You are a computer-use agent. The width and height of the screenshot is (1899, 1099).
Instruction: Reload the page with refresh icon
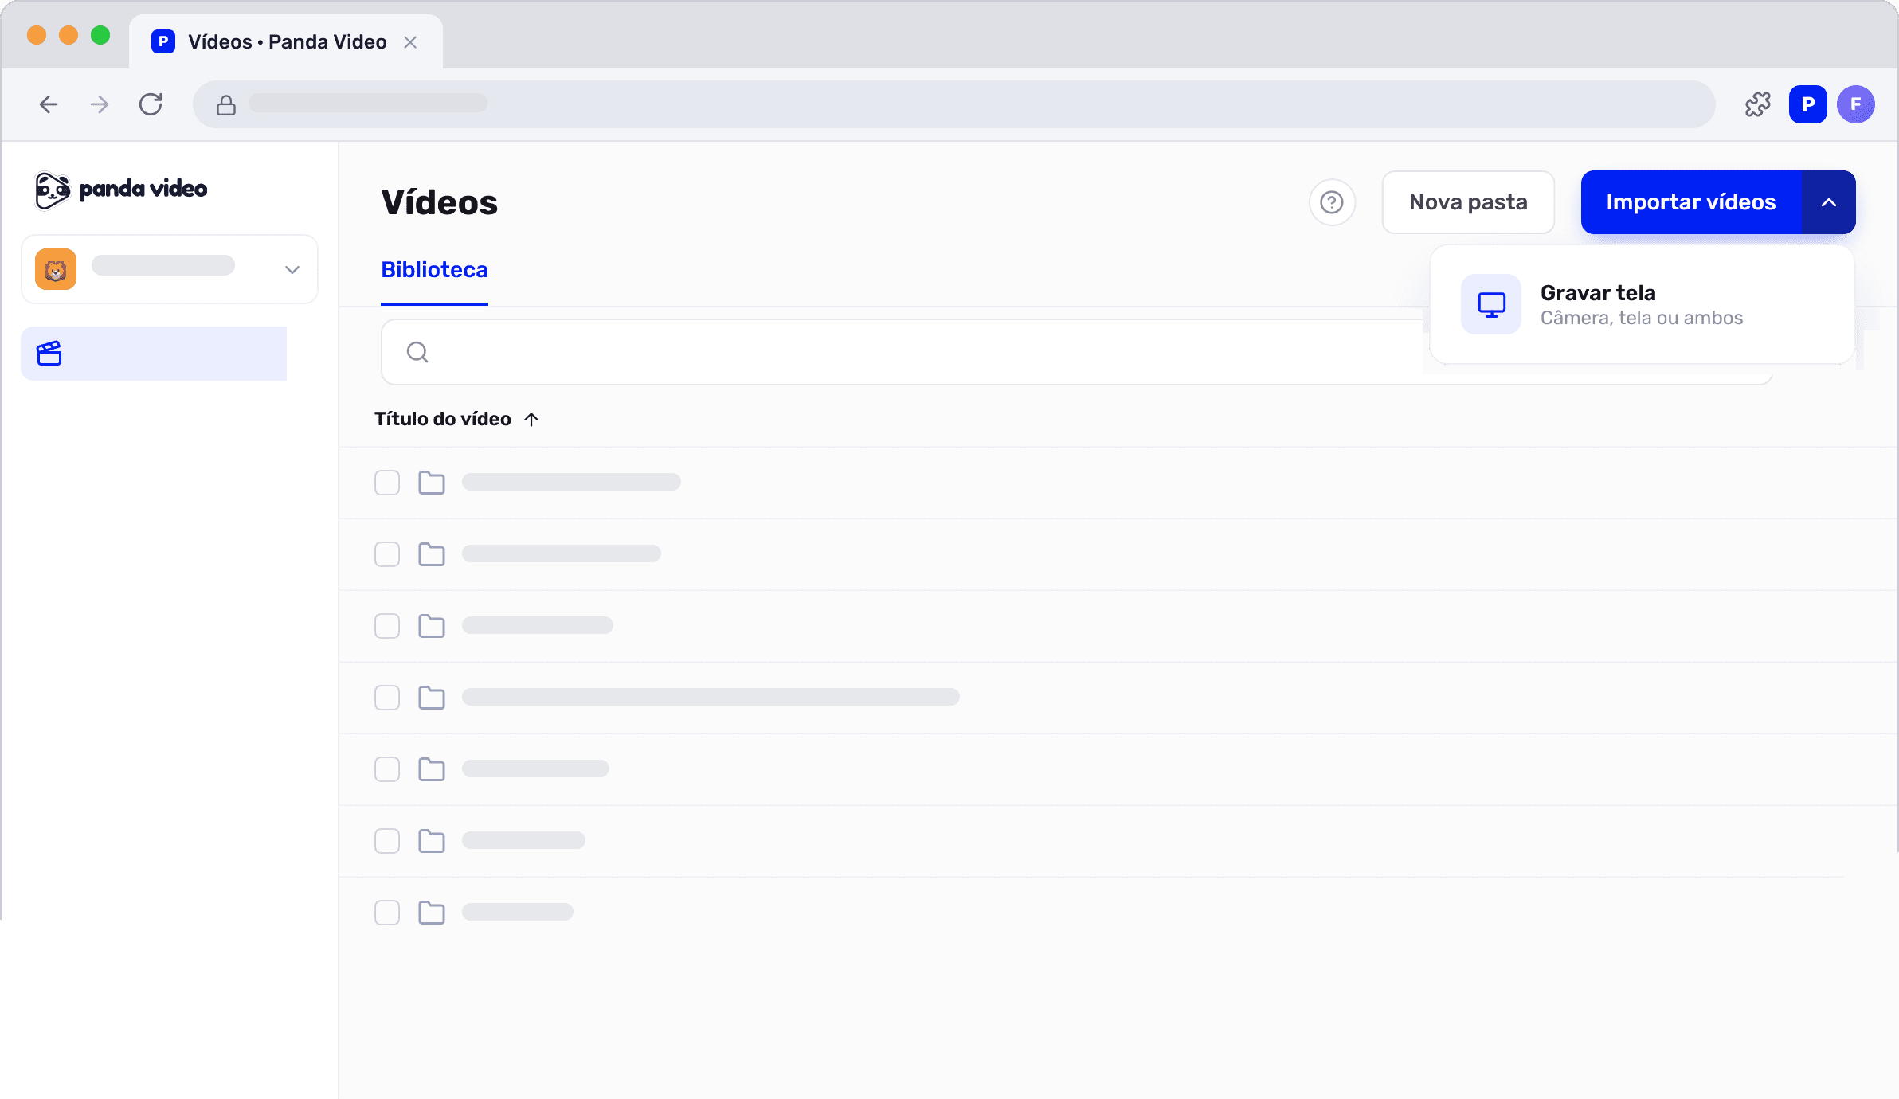pos(151,104)
